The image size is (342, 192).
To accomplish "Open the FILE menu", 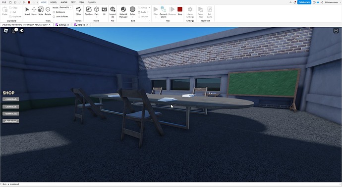I will pyautogui.click(x=4, y=2).
